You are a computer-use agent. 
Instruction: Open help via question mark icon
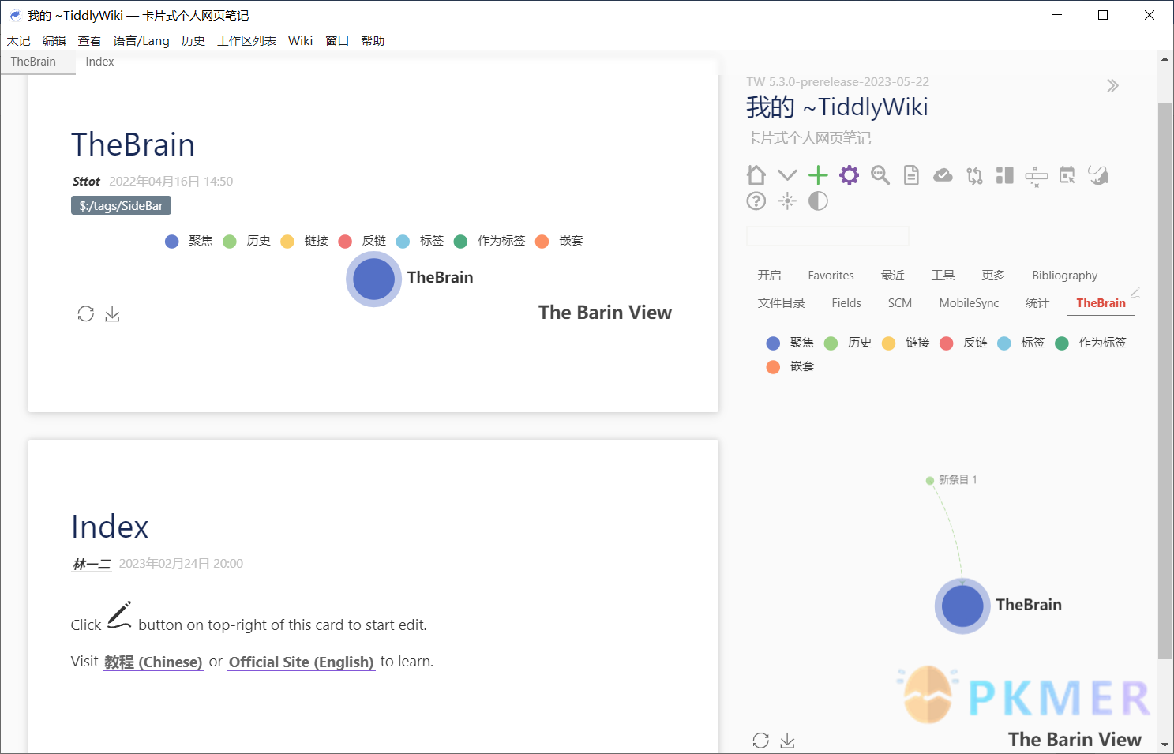(756, 201)
